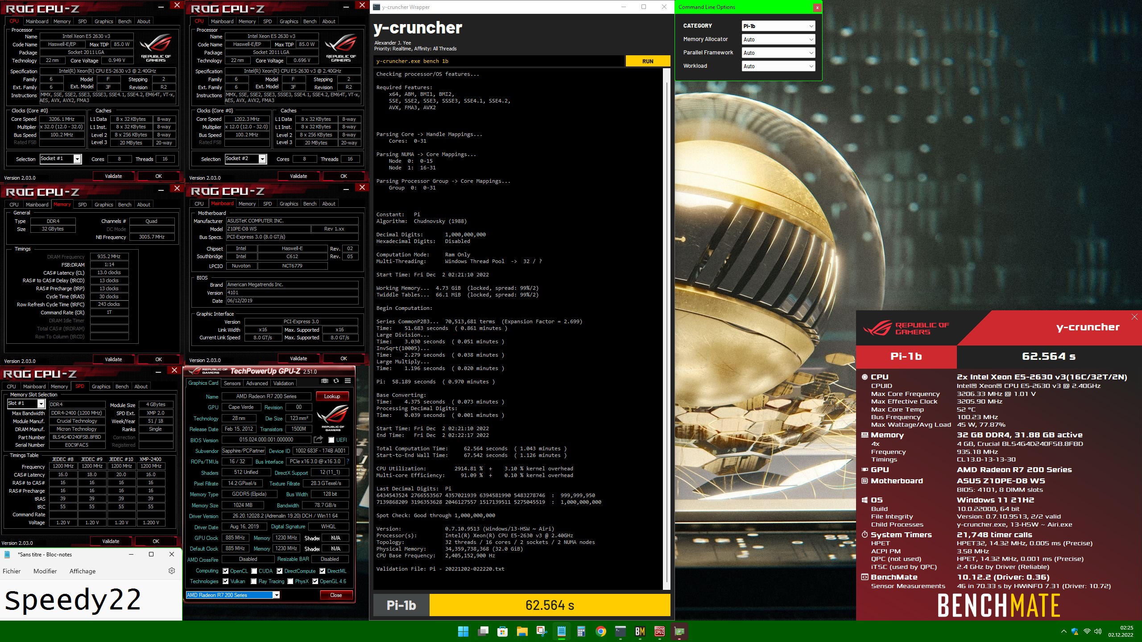Open the Socket #1 selection dropdown
Image resolution: width=1142 pixels, height=642 pixels.
(61, 159)
